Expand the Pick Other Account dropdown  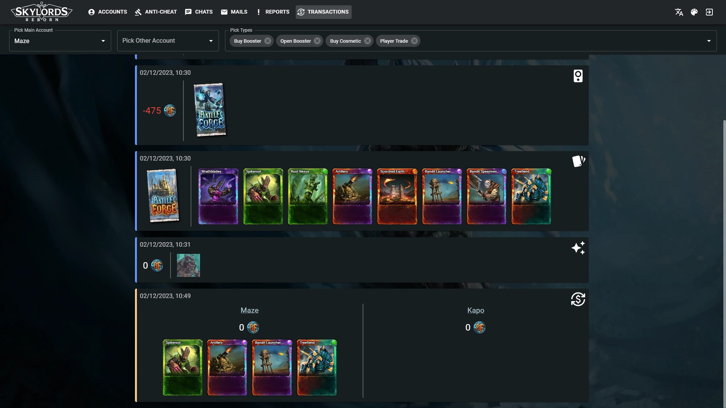(x=211, y=40)
